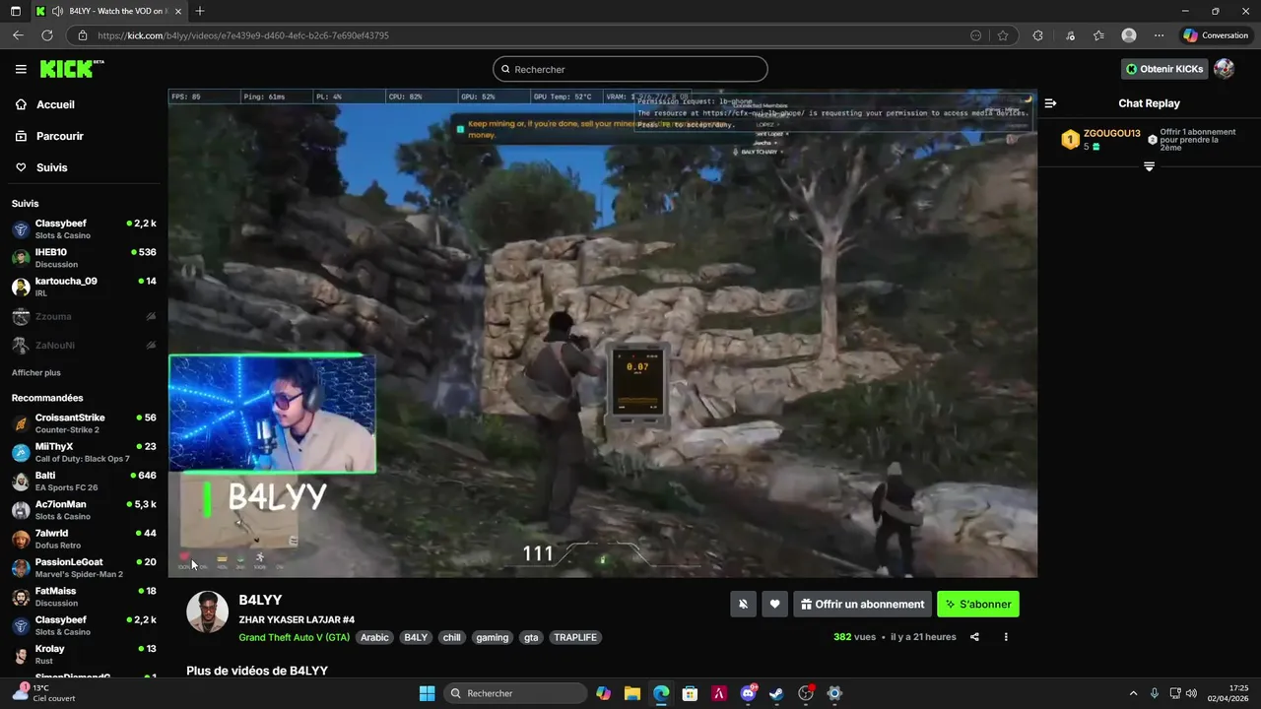The width and height of the screenshot is (1261, 709).
Task: Open offline channel Zzouma
Action: 84,316
